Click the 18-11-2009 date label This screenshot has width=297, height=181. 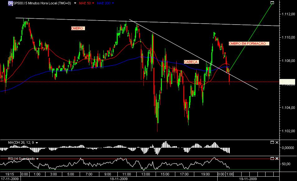coord(119,179)
